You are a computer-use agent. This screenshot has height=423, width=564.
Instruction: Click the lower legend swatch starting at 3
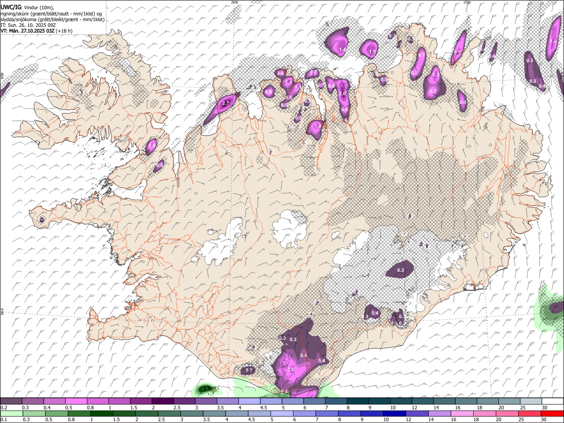[192, 413]
